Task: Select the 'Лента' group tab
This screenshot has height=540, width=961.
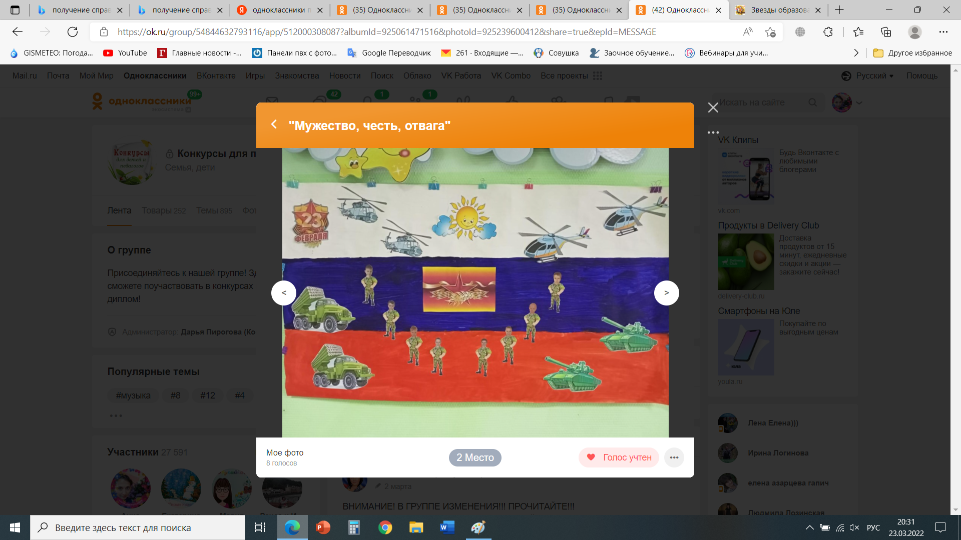Action: click(119, 210)
